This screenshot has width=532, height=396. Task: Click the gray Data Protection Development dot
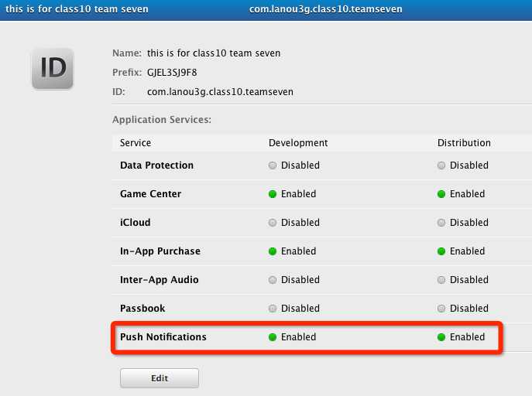click(x=273, y=166)
